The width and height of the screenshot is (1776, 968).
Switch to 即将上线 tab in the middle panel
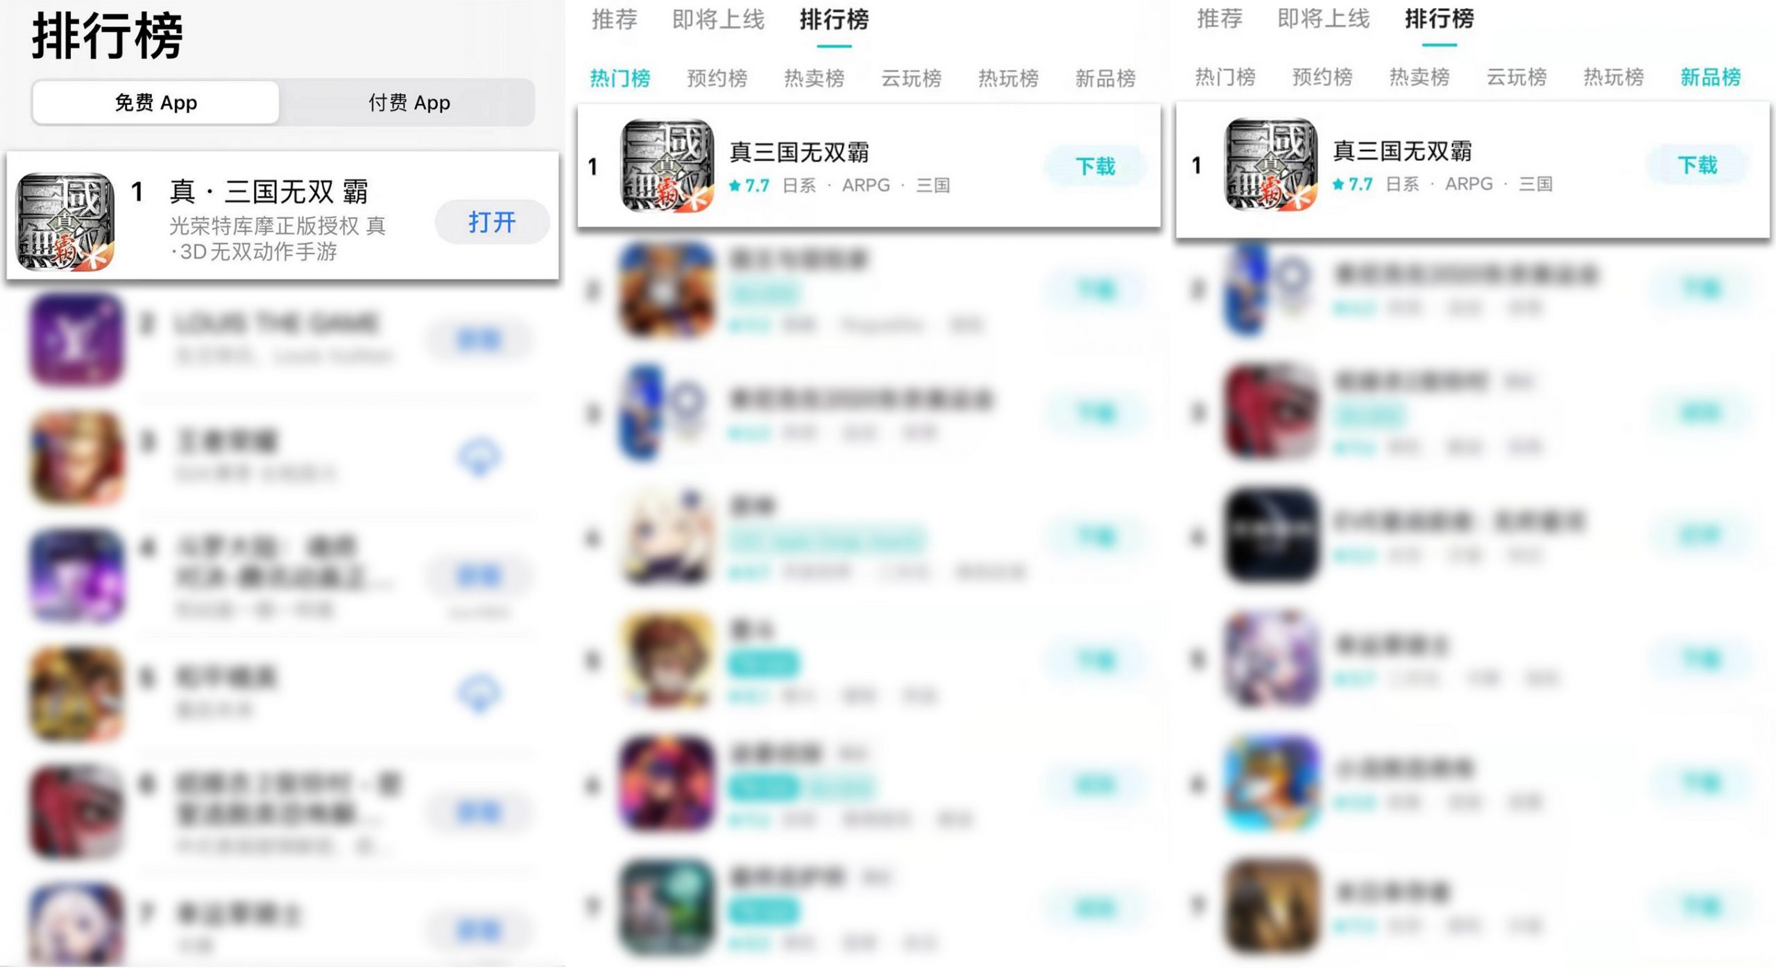point(718,19)
